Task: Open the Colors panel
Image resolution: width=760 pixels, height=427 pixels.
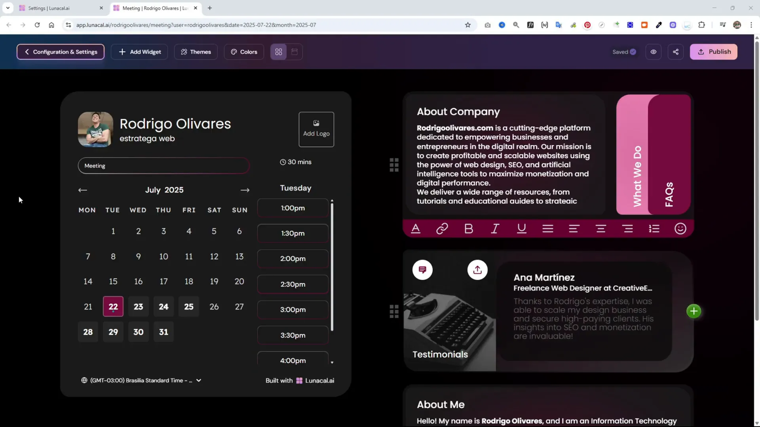Action: [x=243, y=52]
